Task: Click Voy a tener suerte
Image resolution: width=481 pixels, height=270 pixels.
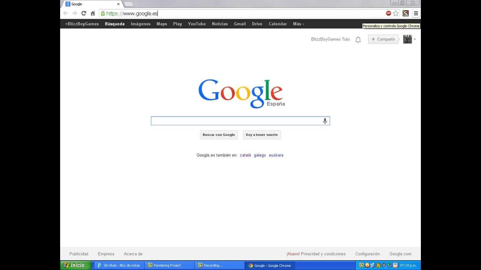Action: coord(262,135)
